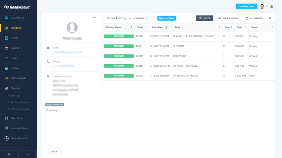Click the blurred email address link
This screenshot has width=282, height=158.
pos(67,52)
